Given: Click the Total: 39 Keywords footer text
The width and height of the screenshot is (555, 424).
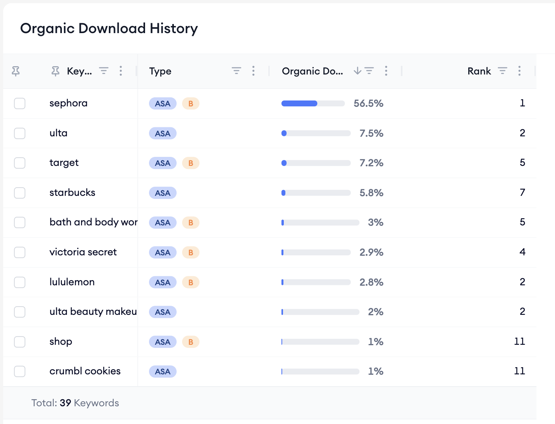Looking at the screenshot, I should tap(75, 403).
